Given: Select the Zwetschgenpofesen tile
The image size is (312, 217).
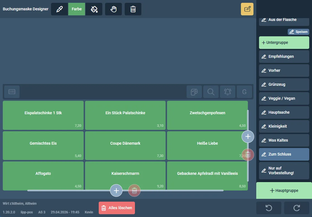Looking at the screenshot, I should 207,115.
